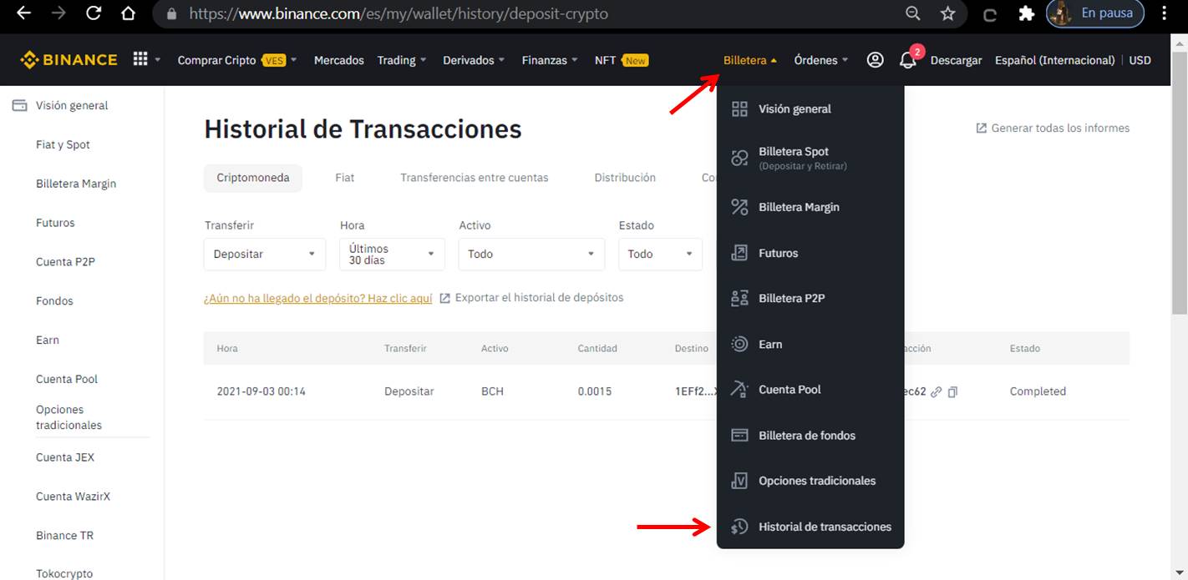The width and height of the screenshot is (1188, 580).
Task: Expand Comprar Cripto menu
Action: click(x=237, y=60)
